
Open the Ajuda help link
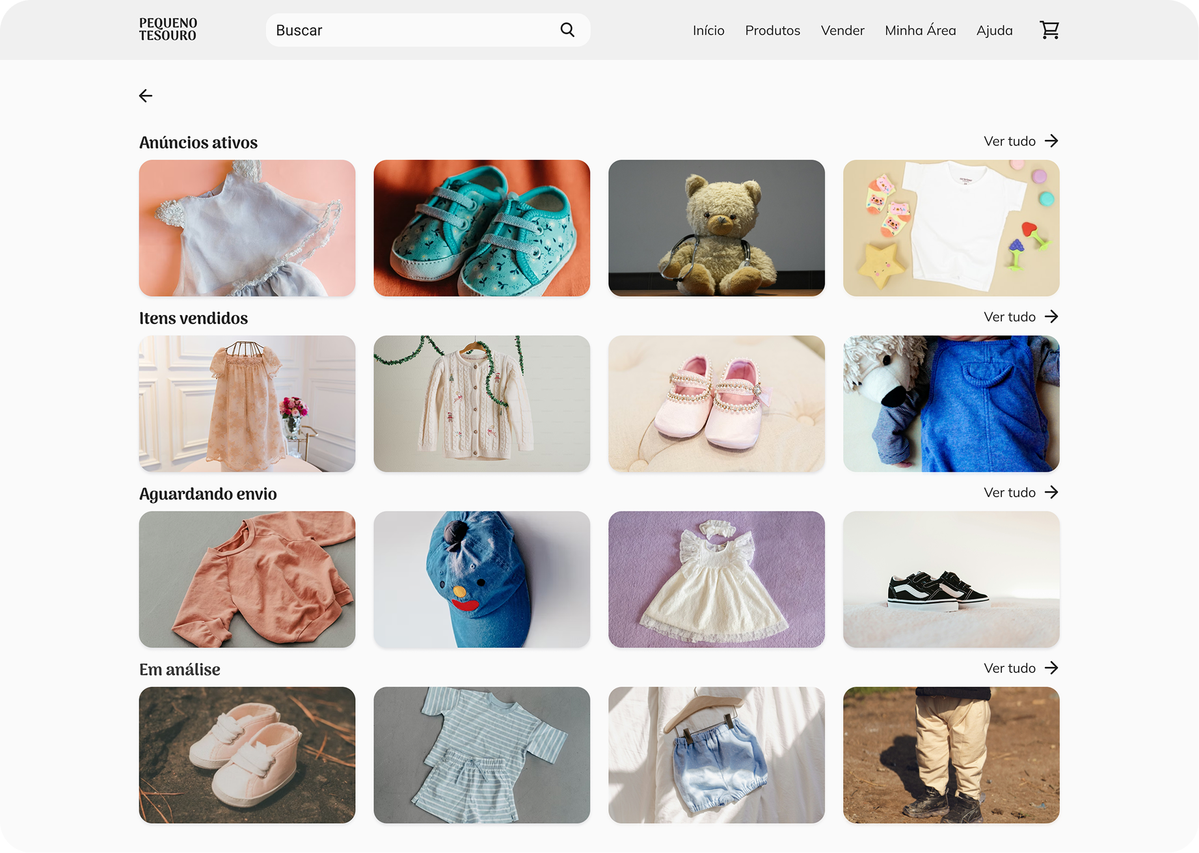pos(994,31)
